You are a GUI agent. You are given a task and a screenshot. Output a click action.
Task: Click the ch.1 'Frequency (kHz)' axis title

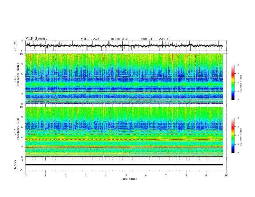[x=18, y=75]
